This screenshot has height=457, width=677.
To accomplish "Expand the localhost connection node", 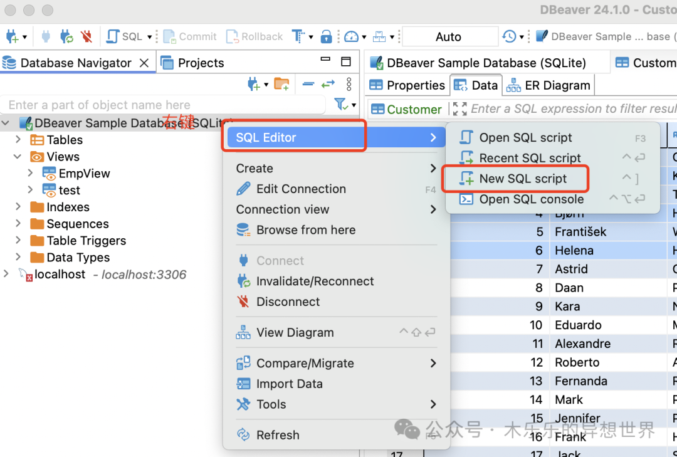I will [x=6, y=275].
